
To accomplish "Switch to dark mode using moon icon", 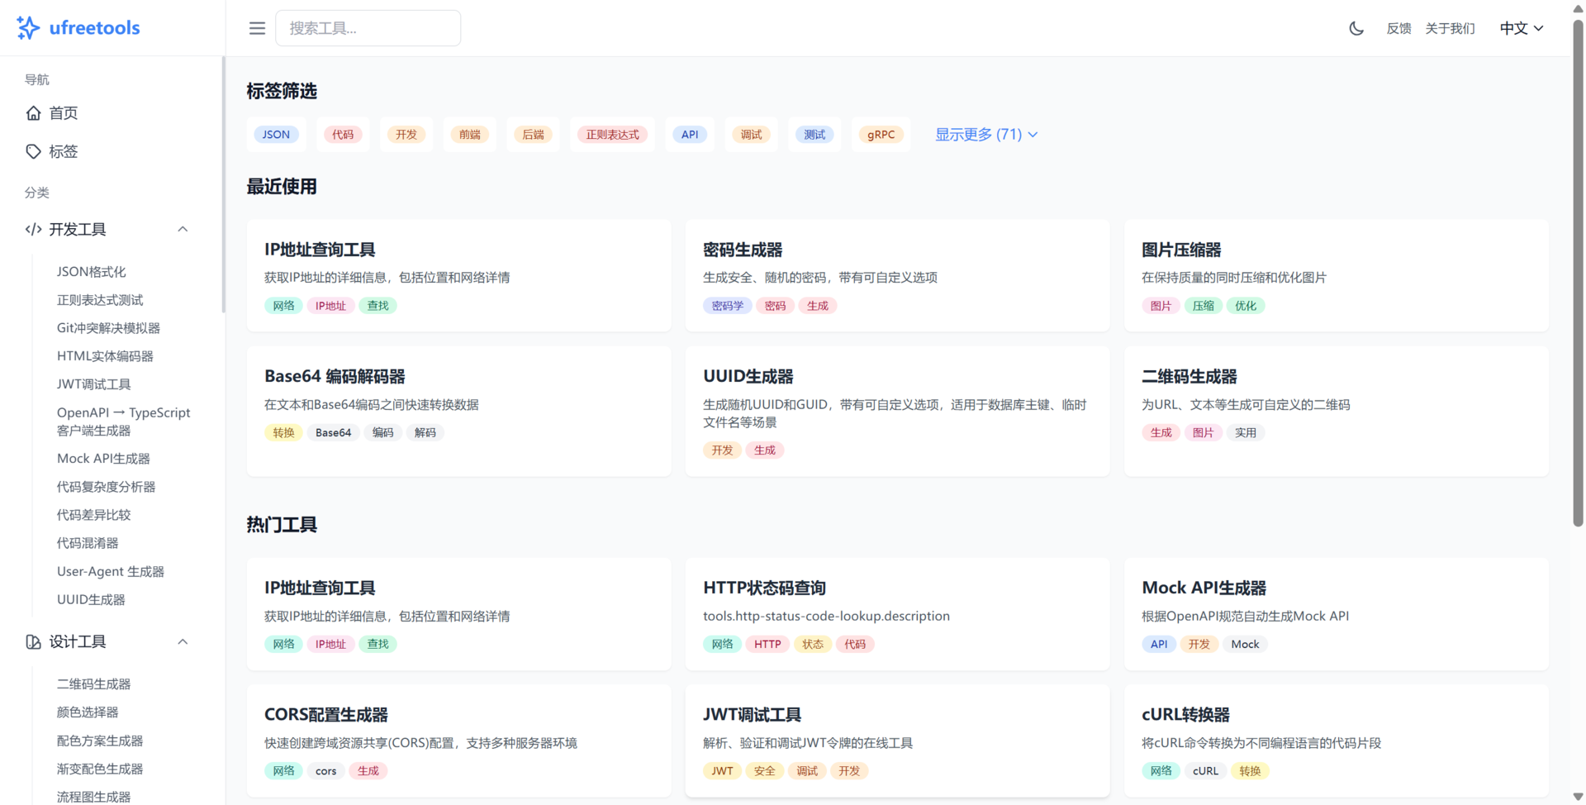I will 1356,28.
